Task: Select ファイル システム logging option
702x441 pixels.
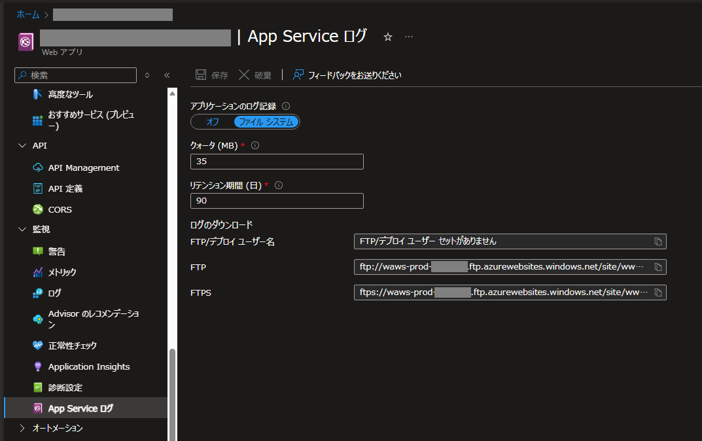Action: point(266,122)
